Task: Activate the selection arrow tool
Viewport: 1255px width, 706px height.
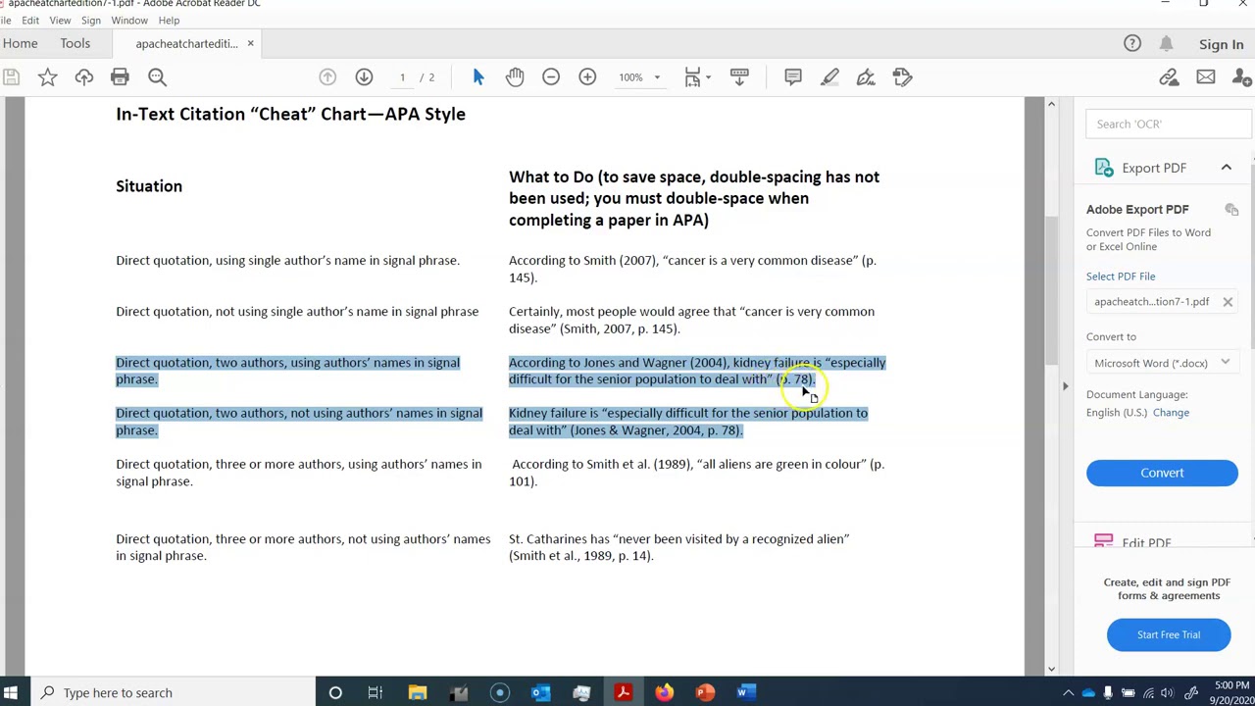Action: click(x=478, y=77)
